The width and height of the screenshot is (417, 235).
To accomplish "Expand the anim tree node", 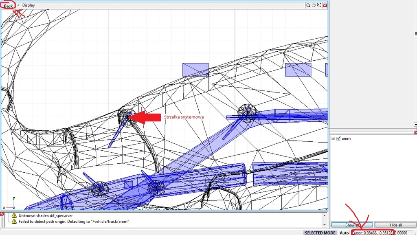I will coord(334,138).
